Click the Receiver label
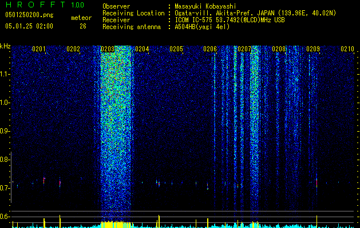The width and height of the screenshot is (360, 228). pyautogui.click(x=116, y=20)
